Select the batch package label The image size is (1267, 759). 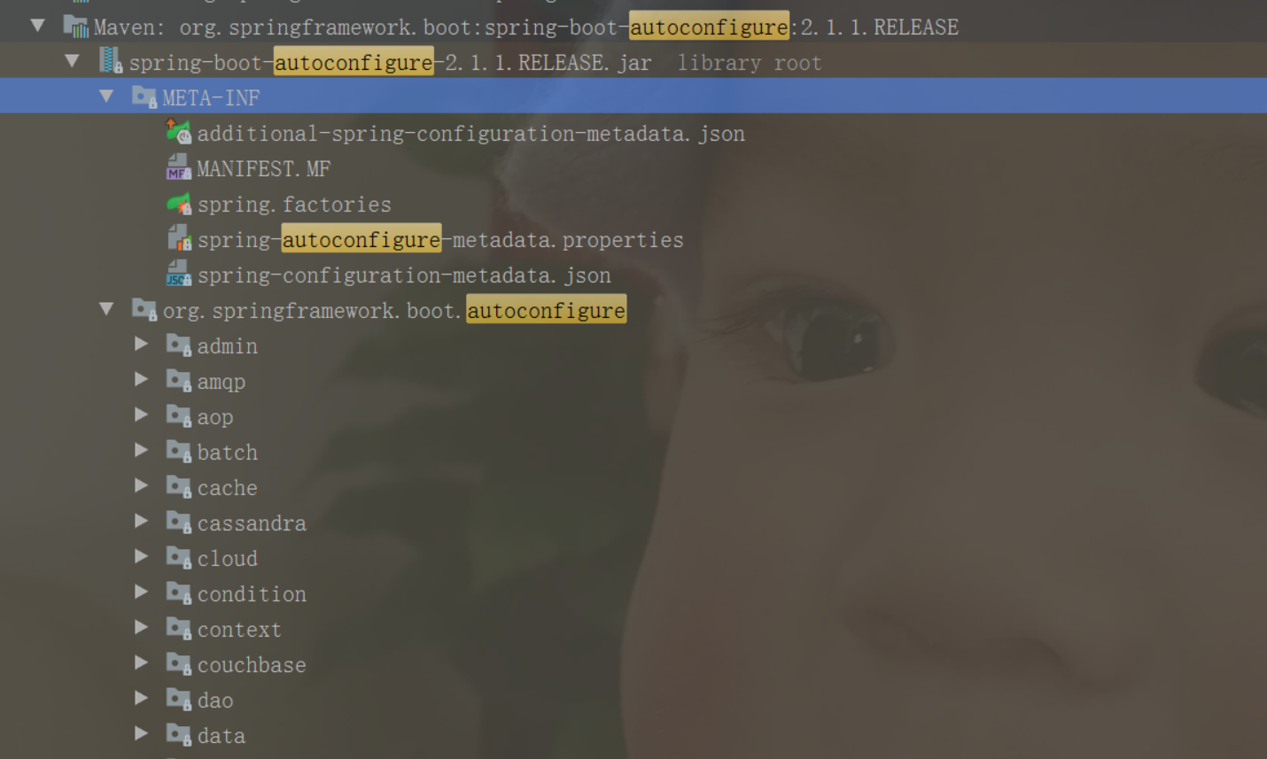coord(227,453)
